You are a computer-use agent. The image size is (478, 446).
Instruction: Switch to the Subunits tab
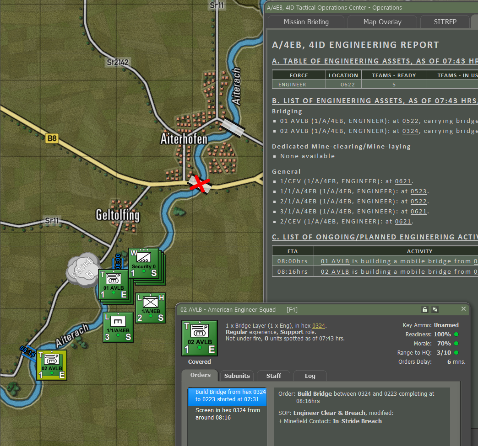click(237, 376)
